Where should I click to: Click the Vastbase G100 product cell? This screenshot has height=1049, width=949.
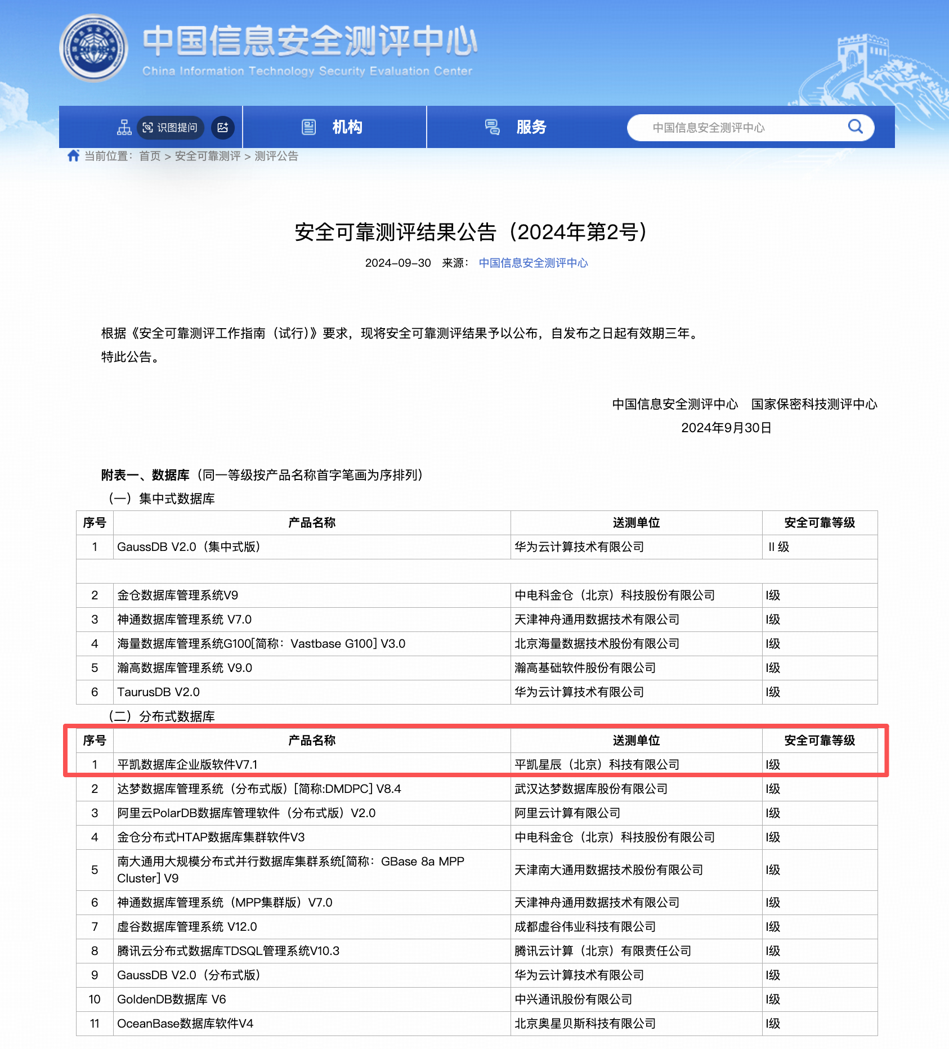312,644
